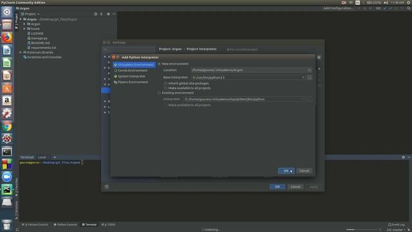Open Zoom app from the dock
Image resolution: width=412 pixels, height=232 pixels.
click(7, 177)
